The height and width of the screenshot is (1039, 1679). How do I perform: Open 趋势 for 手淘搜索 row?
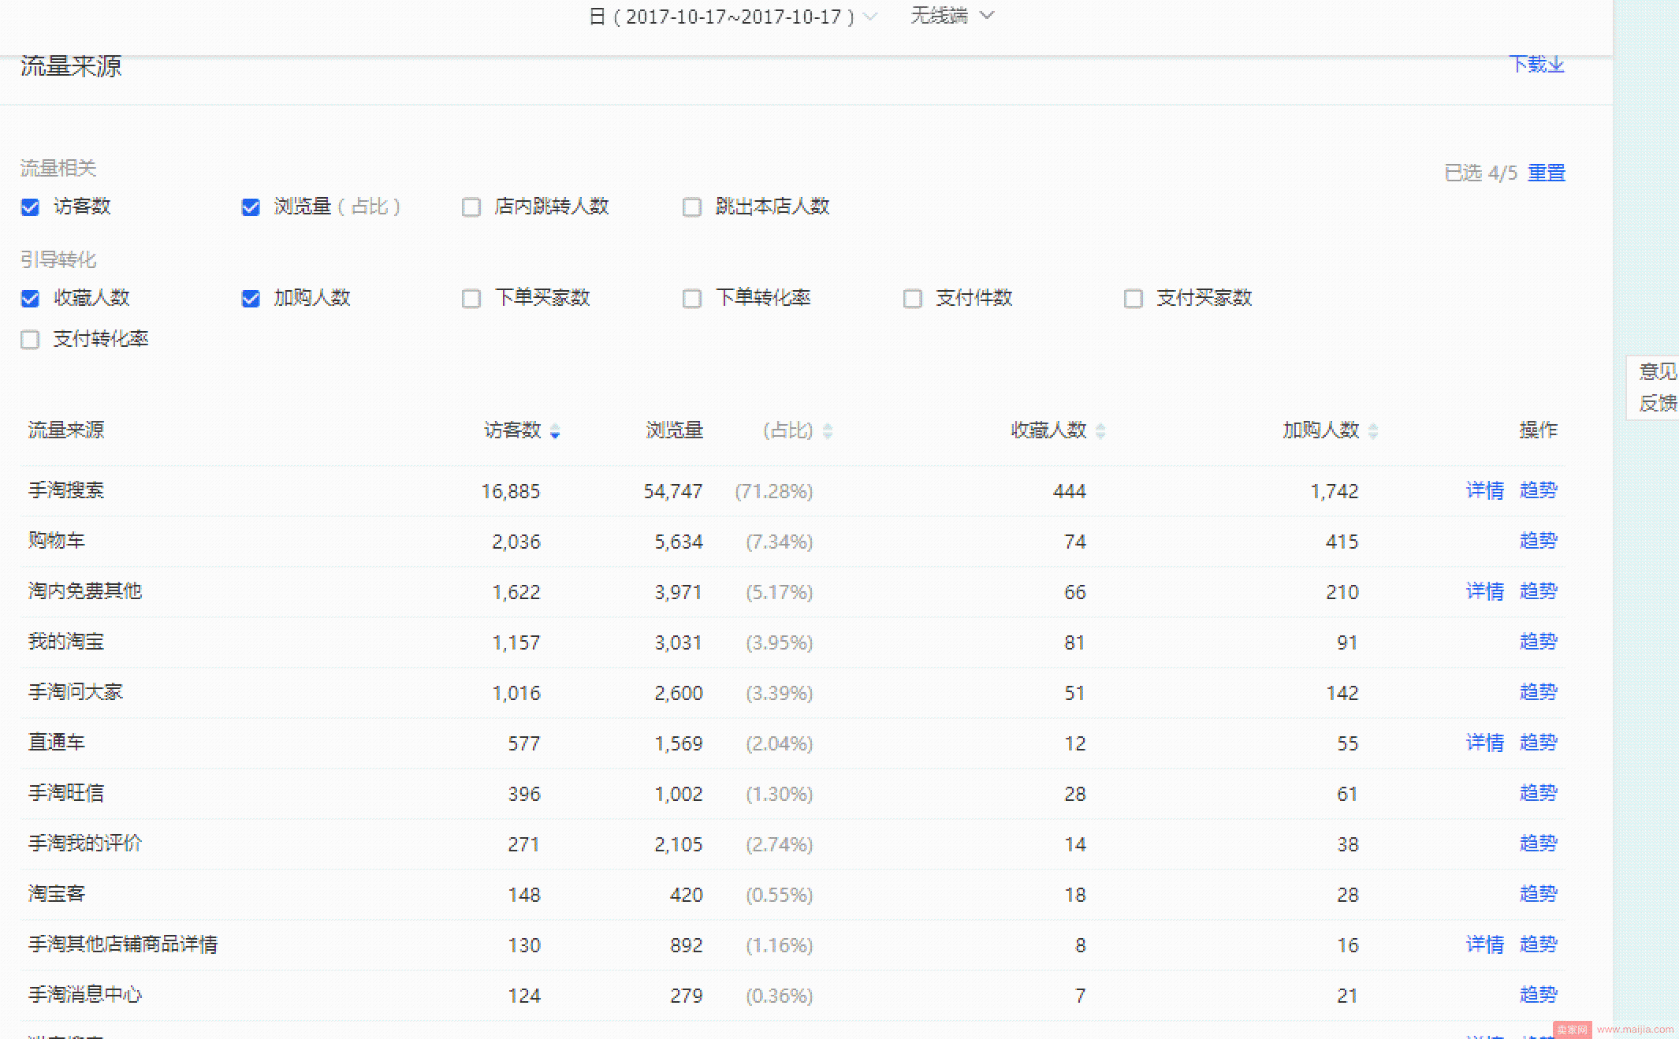click(1539, 490)
